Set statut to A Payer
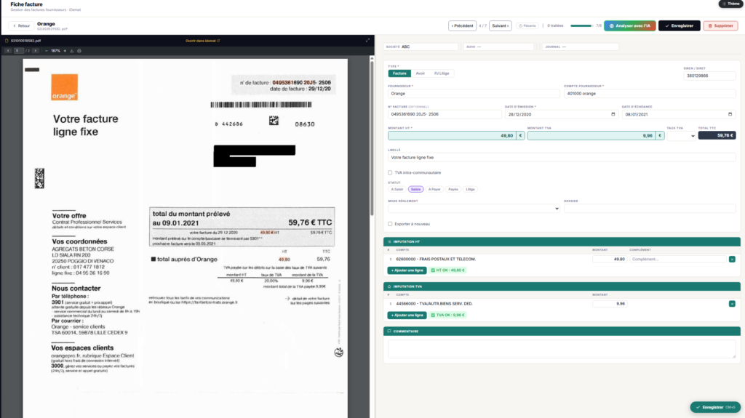745x418 pixels. [x=434, y=190]
